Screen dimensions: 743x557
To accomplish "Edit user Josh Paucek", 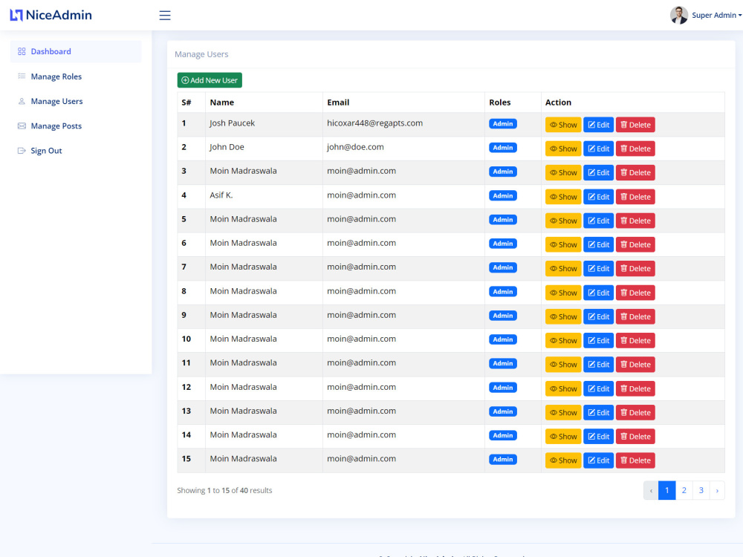I will click(598, 125).
